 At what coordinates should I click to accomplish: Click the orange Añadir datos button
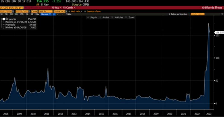tap(197, 14)
